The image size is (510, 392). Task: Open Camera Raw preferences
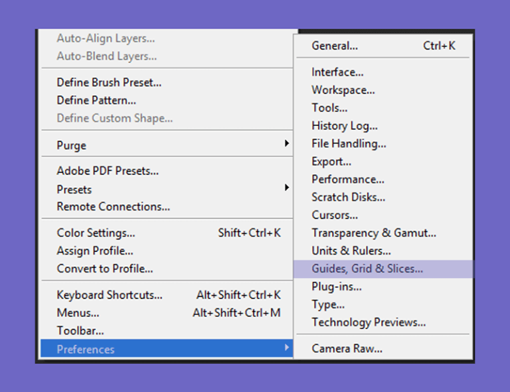coord(383,348)
